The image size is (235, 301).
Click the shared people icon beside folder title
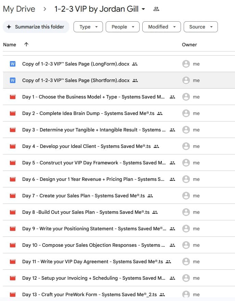156,9
